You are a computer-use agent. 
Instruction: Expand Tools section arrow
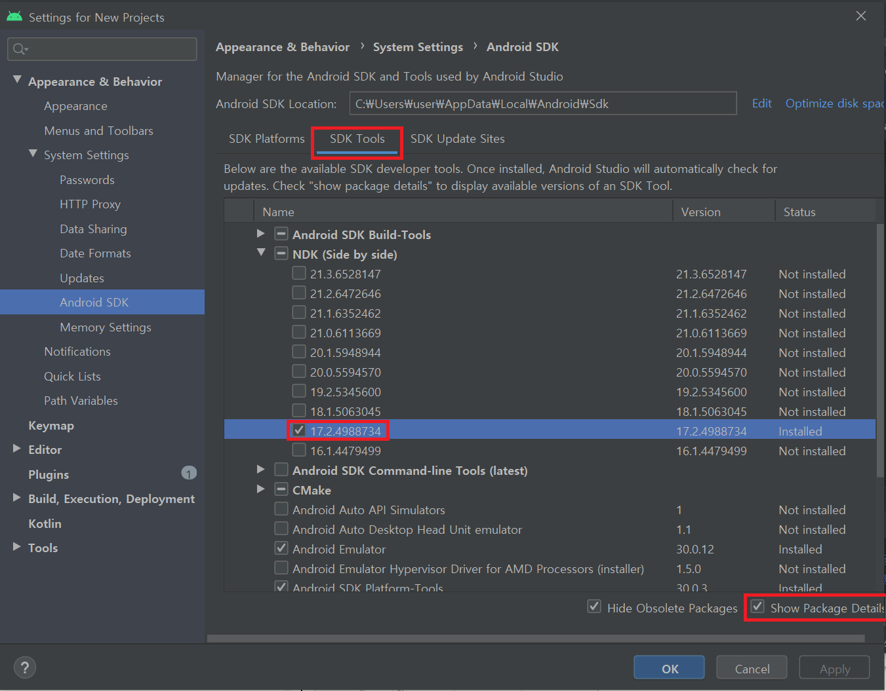(17, 547)
